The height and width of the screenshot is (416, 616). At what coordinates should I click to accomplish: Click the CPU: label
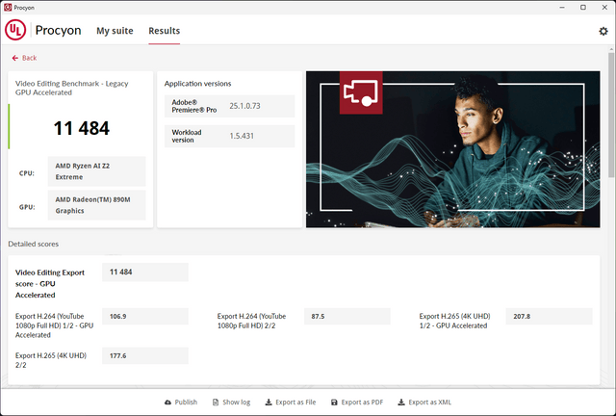coord(27,173)
